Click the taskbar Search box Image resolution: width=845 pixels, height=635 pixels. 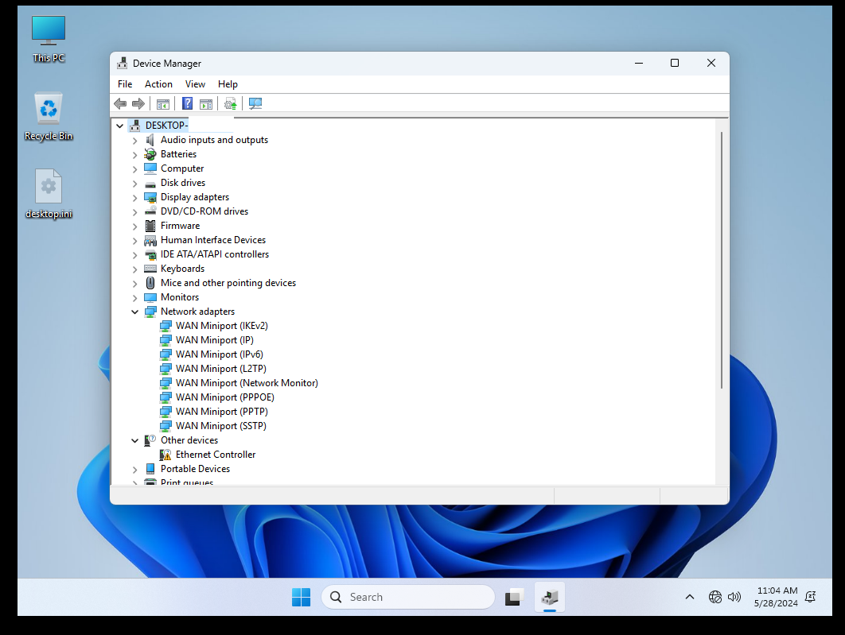pos(408,597)
